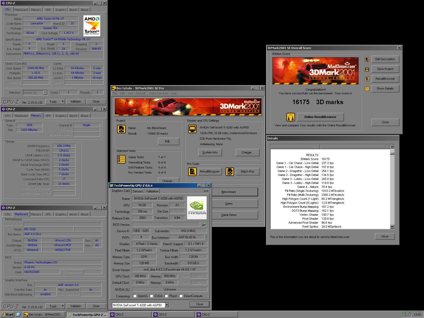Open the GPU-Z graphics card selector dropdown

pos(167,305)
